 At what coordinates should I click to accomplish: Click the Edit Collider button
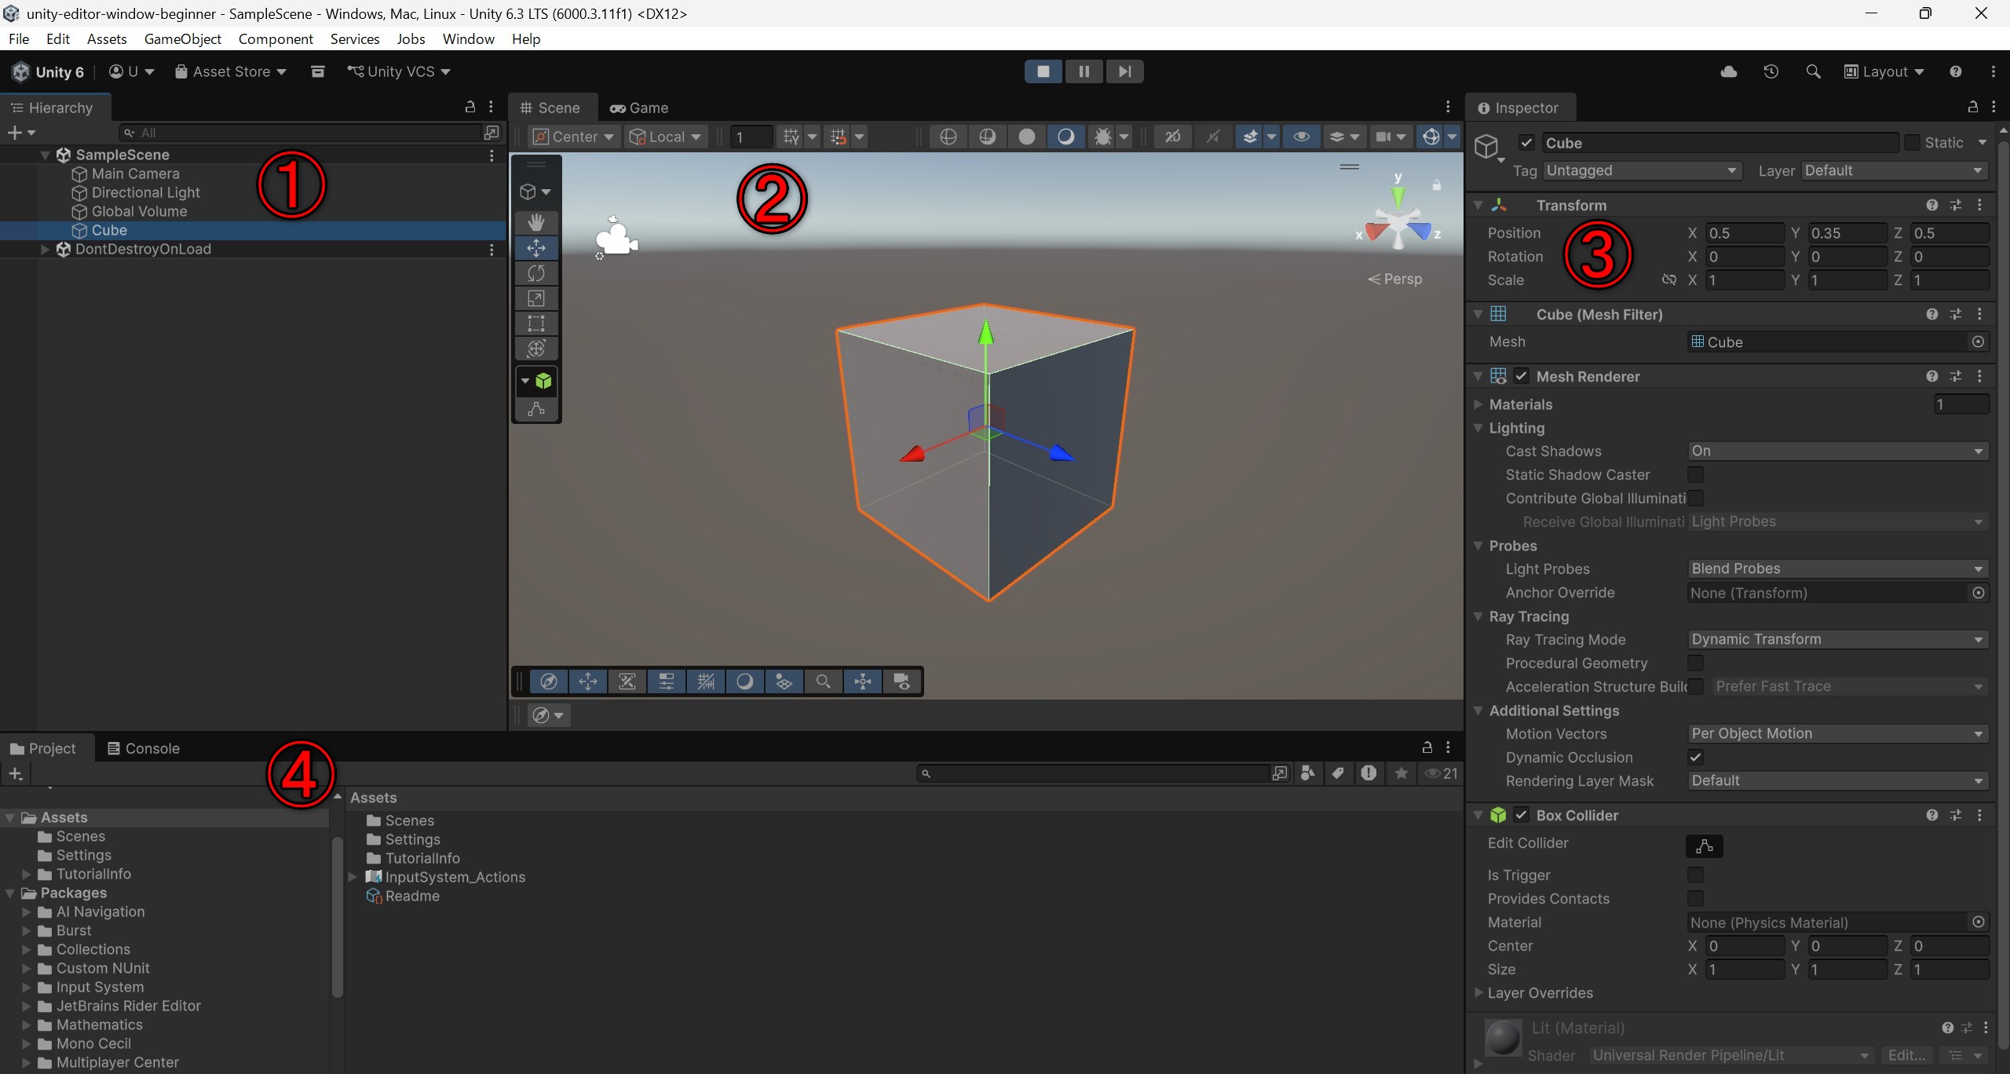click(1704, 846)
